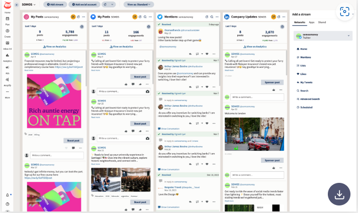
Task: Add Advanced Search stream
Action: (x=308, y=99)
